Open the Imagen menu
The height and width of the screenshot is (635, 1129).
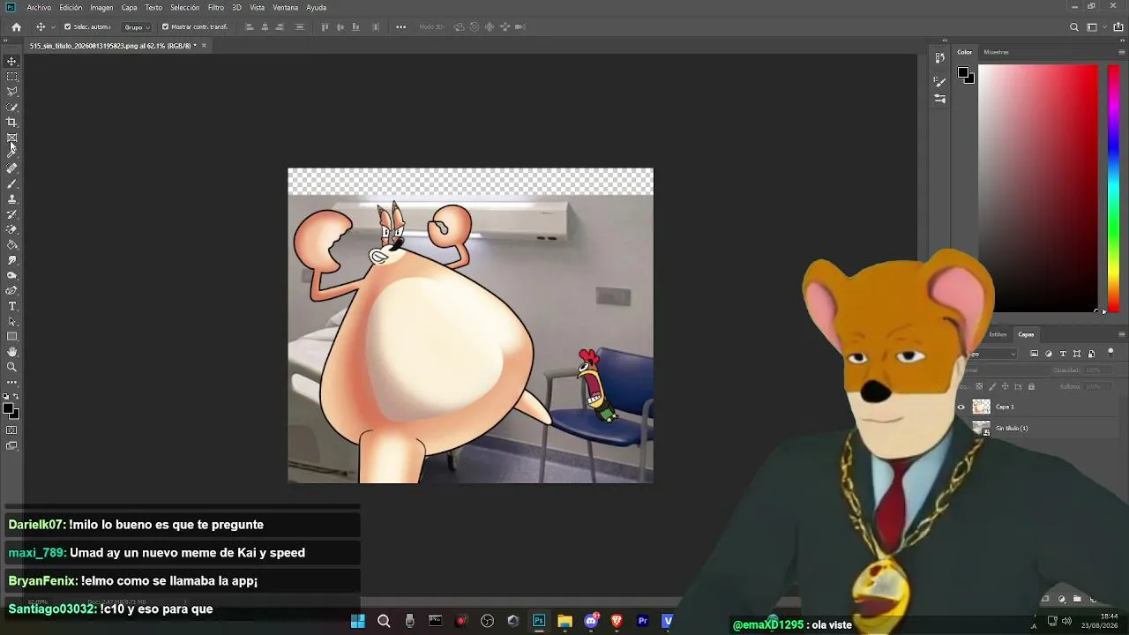pyautogui.click(x=101, y=7)
